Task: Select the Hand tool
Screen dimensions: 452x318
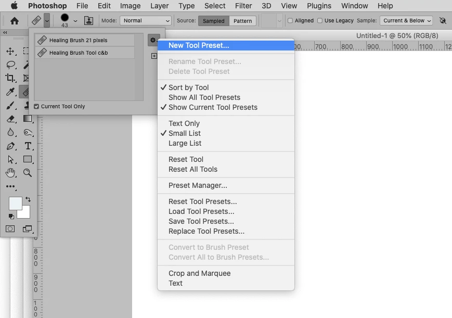Action: click(x=10, y=173)
